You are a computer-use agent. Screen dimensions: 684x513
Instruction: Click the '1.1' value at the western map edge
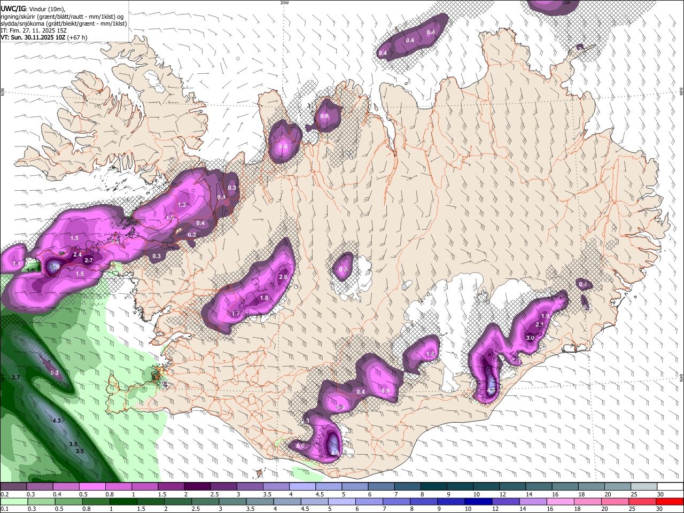[17, 263]
